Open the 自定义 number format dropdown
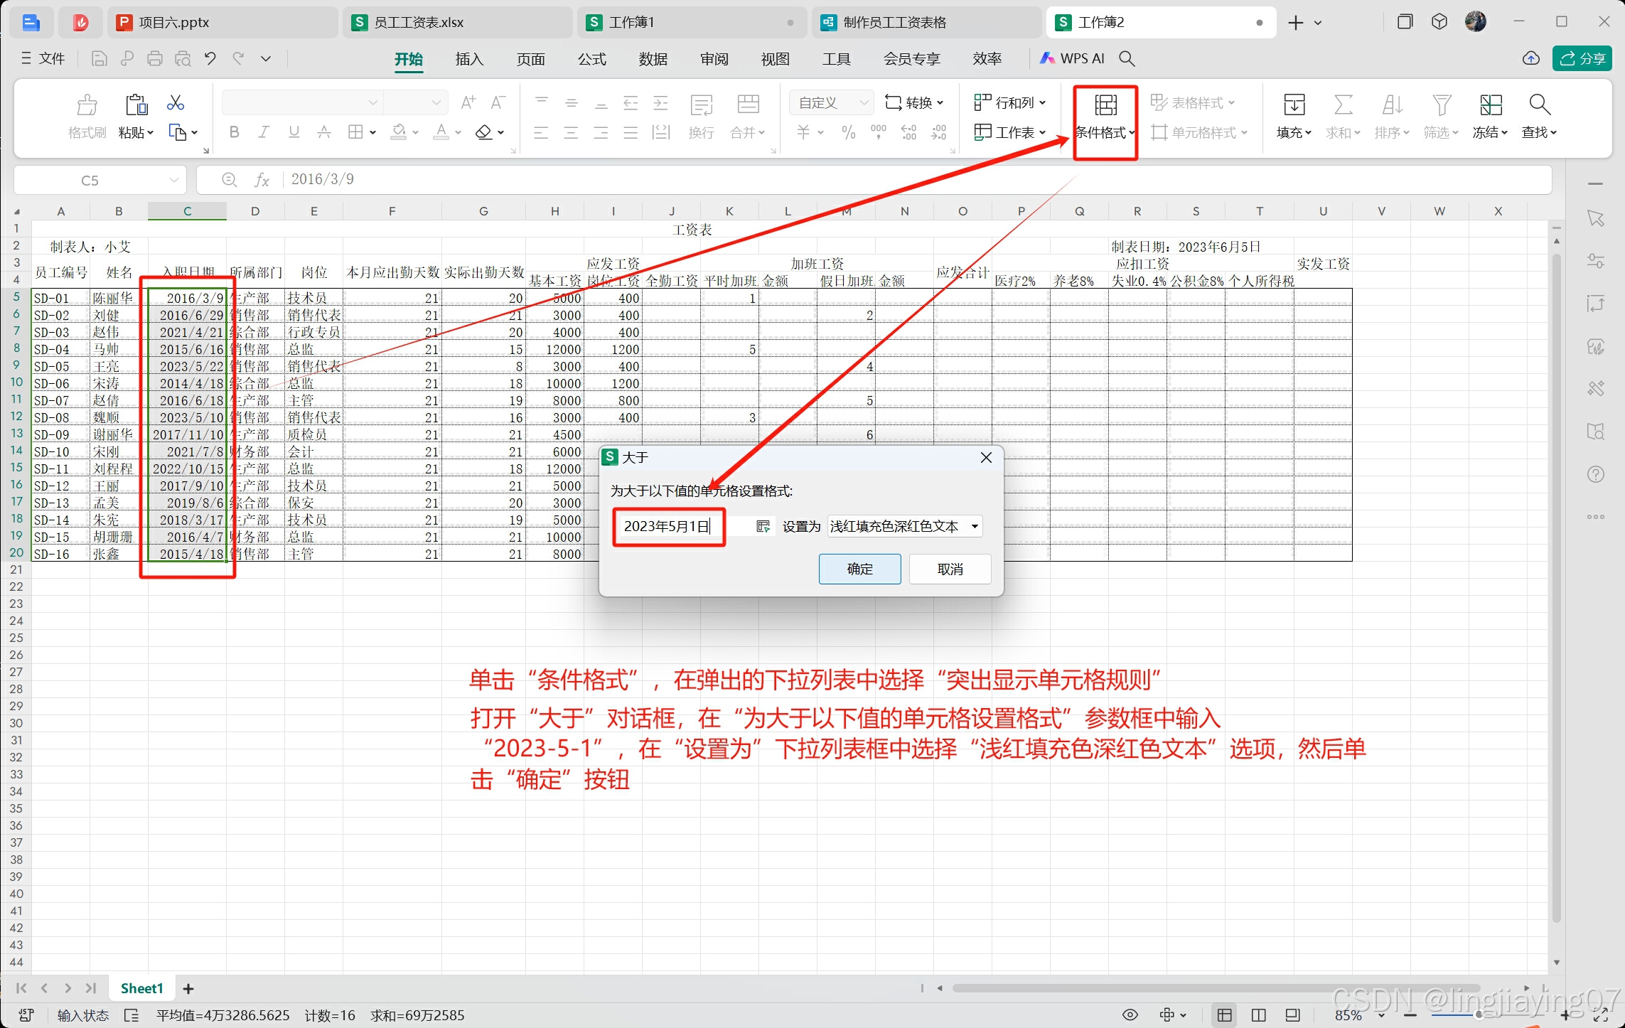 tap(863, 103)
